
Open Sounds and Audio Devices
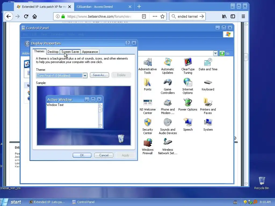point(168,127)
